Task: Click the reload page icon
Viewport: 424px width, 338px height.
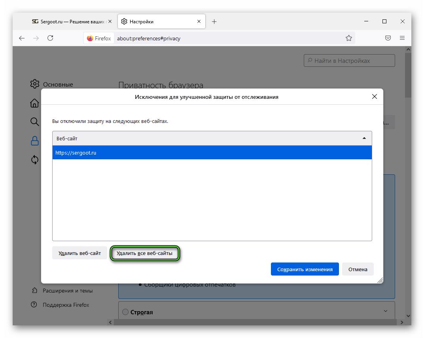Action: [x=50, y=38]
